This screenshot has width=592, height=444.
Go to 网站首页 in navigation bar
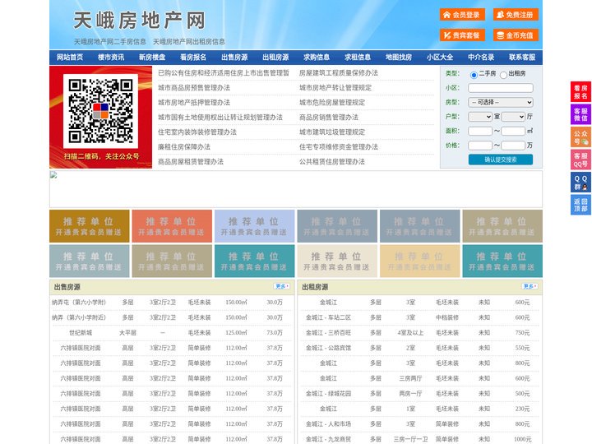pyautogui.click(x=70, y=58)
